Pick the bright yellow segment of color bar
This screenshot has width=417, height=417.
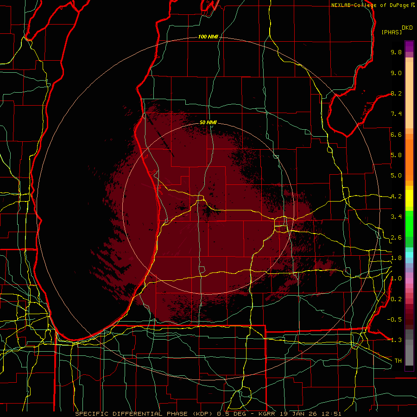pos(409,198)
